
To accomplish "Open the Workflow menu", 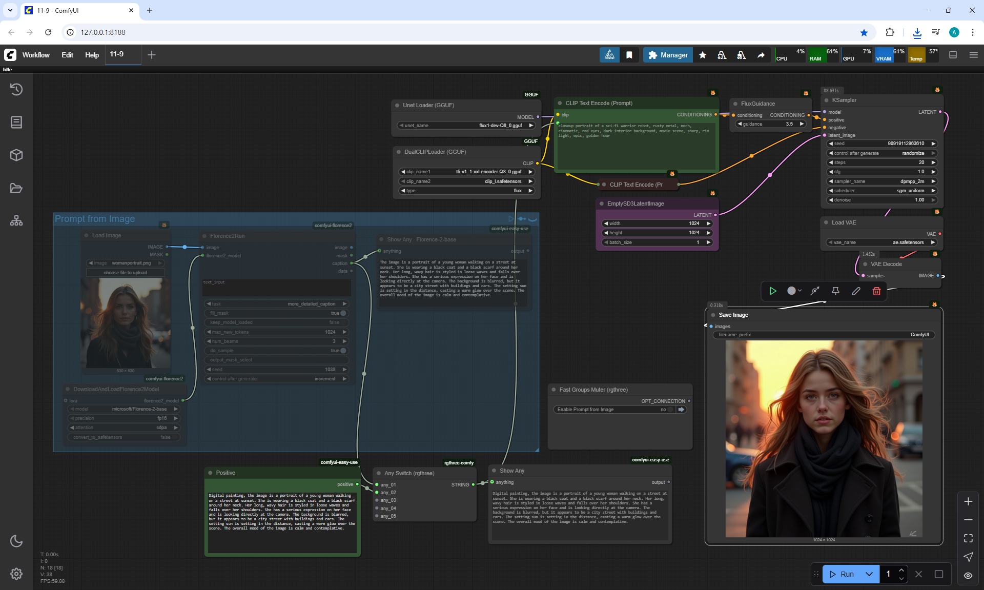I will point(36,55).
